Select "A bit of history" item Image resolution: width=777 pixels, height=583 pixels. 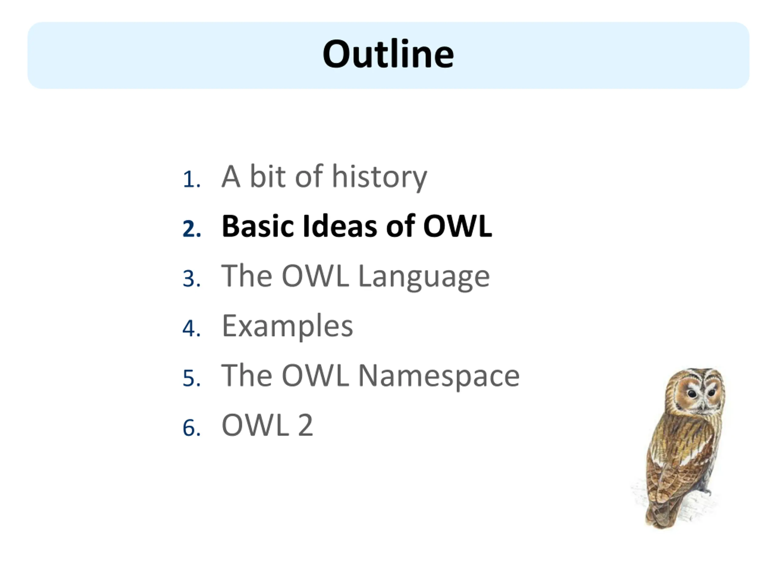tap(324, 177)
